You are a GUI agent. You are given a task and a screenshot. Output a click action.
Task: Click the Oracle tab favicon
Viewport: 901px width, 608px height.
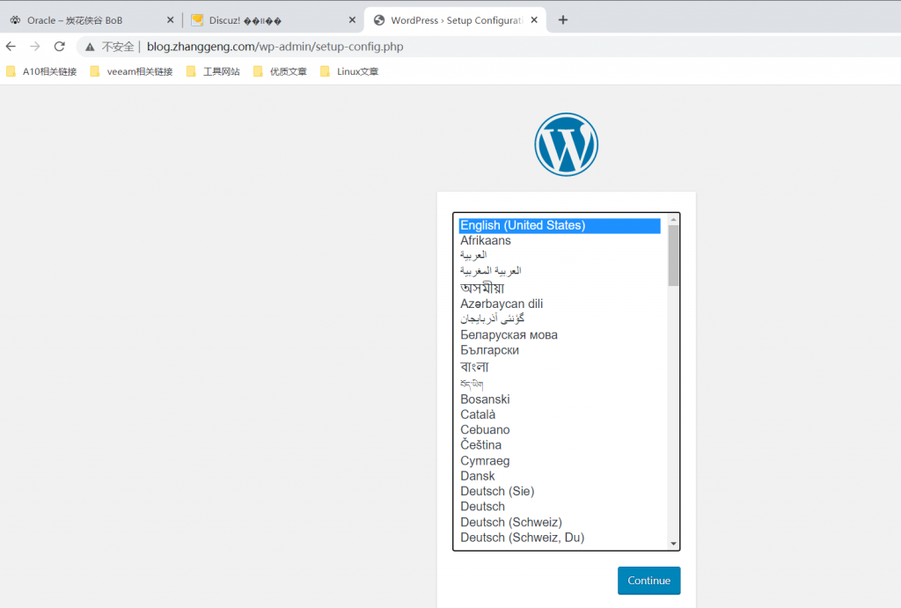coord(15,20)
